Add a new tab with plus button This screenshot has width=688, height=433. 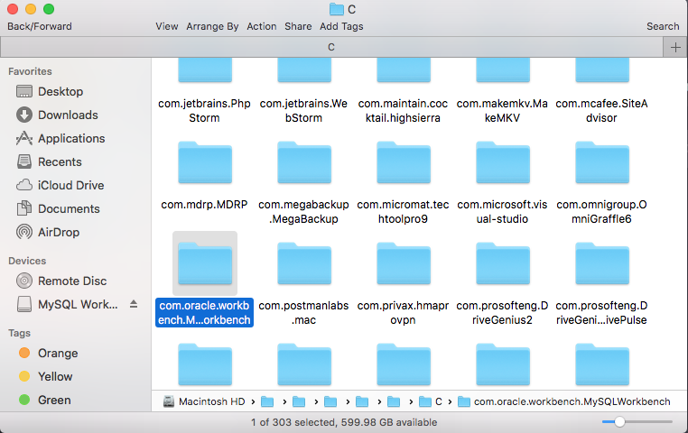click(x=675, y=48)
